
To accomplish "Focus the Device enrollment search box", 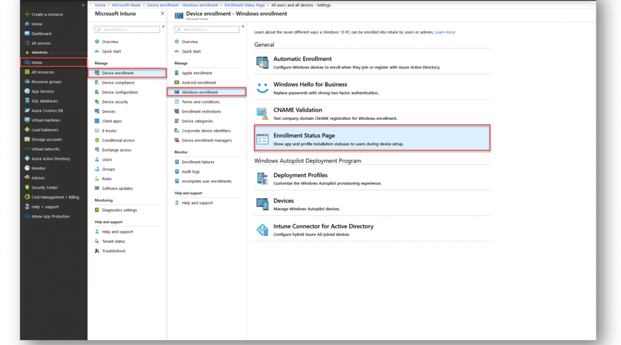I will [x=207, y=29].
